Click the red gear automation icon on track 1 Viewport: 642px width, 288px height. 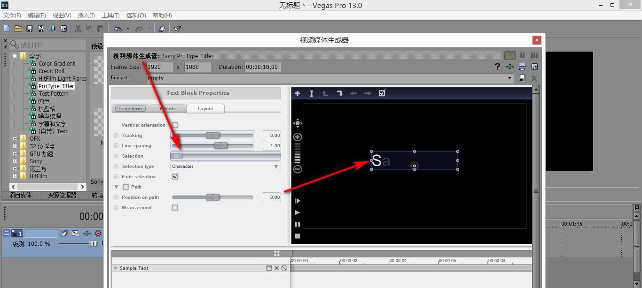[x=98, y=233]
